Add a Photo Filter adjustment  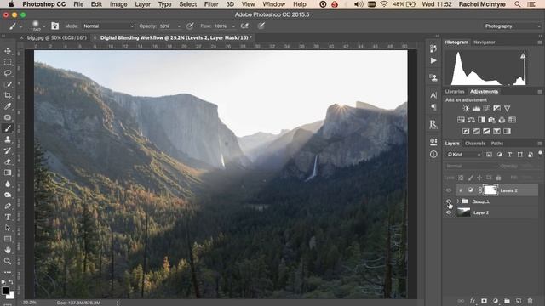(491, 120)
